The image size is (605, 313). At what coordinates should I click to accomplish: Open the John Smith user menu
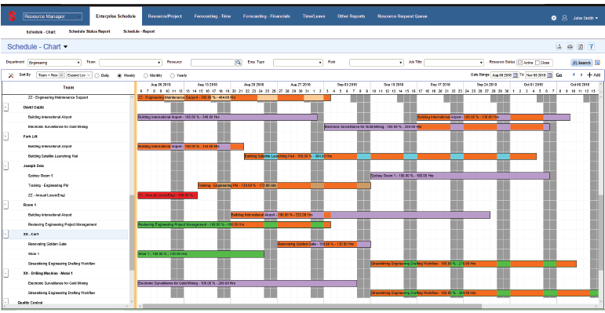pos(585,18)
